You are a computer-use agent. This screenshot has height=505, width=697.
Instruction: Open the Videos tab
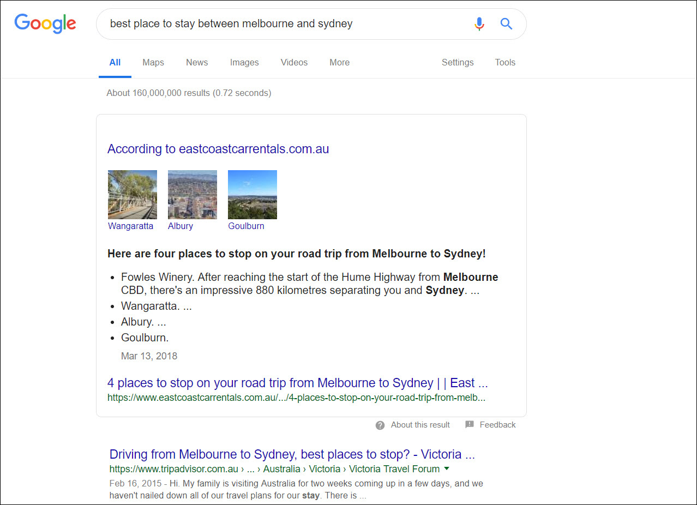point(295,62)
